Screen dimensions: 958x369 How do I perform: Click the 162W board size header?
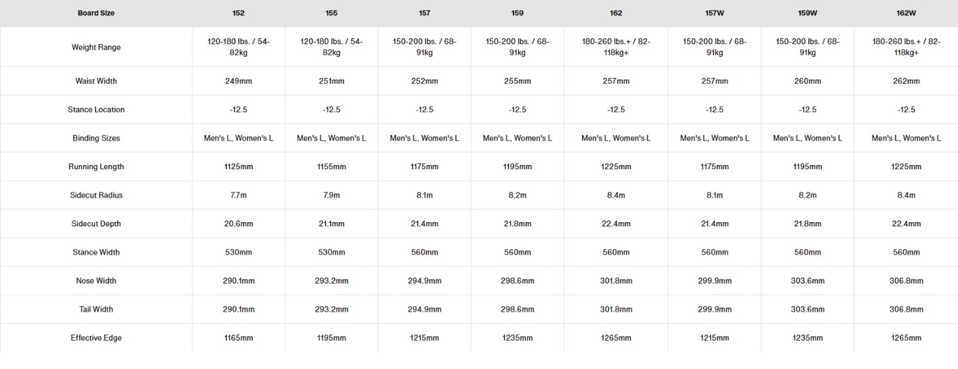tap(906, 13)
